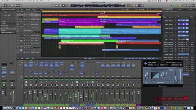
Task: Open the tracks area Functions menu
Action: [28, 9]
